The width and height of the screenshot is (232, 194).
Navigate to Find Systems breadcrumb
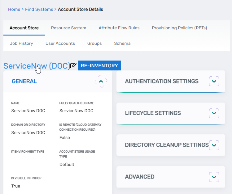[x=39, y=9]
